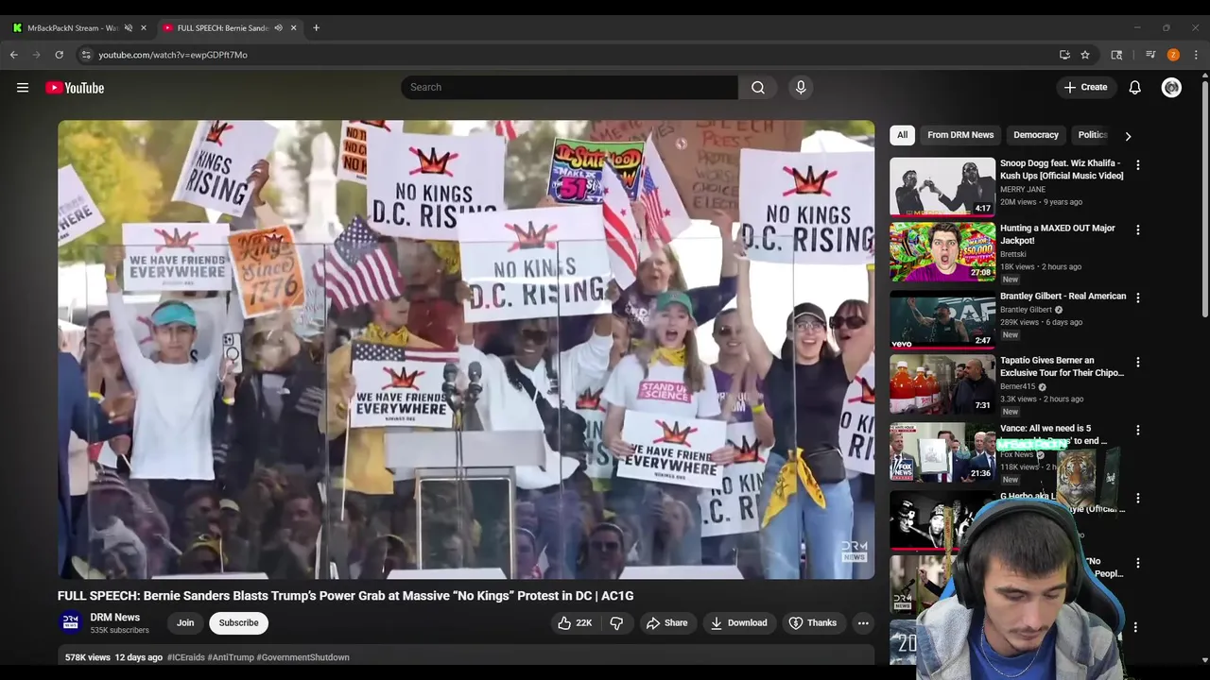This screenshot has height=680, width=1210.
Task: Open the YouTube hamburger guide menu
Action: pos(23,88)
